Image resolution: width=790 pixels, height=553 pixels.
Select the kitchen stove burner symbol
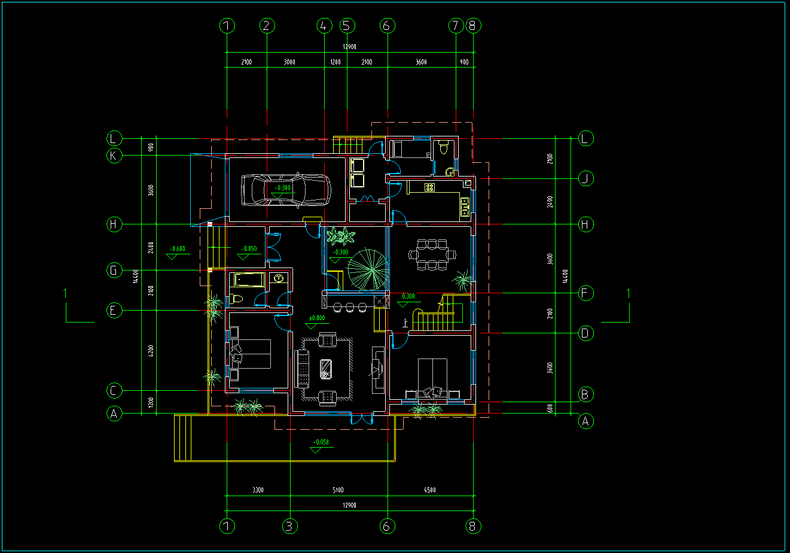tap(429, 187)
